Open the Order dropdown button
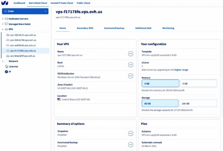Viewport: 223px width, 151px height. 25,11
